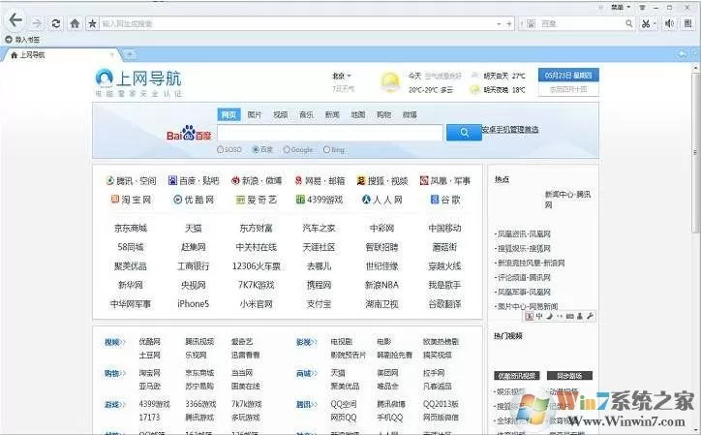Click the blue Baidu search magnifier button
This screenshot has height=435, width=701.
point(464,133)
